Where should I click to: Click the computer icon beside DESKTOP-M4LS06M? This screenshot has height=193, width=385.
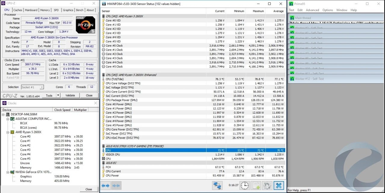(8, 114)
